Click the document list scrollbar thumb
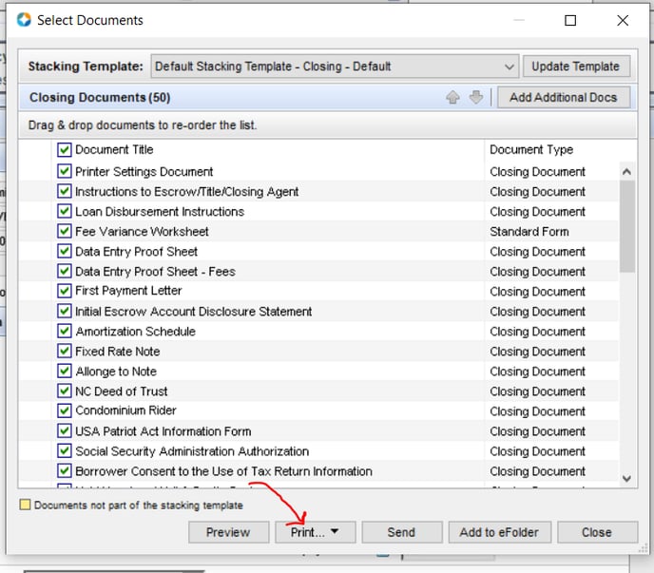This screenshot has height=573, width=654. click(x=626, y=226)
